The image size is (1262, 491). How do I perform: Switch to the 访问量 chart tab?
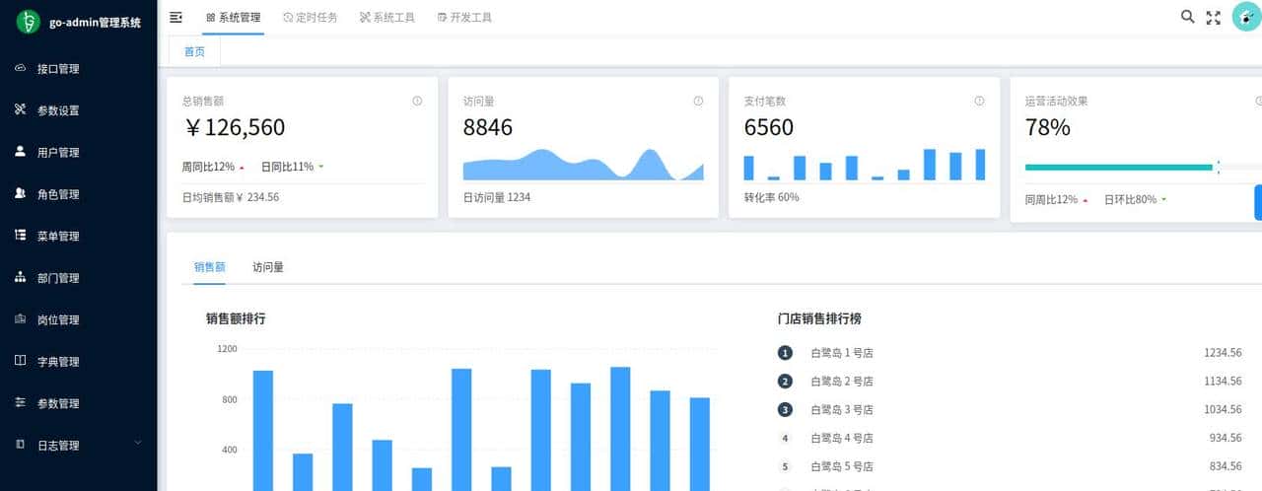[268, 267]
